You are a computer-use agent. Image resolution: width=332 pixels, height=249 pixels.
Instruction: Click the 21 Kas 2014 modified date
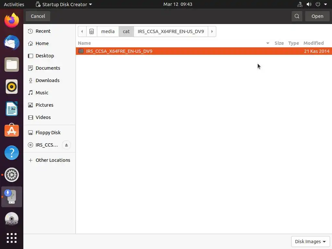click(316, 51)
